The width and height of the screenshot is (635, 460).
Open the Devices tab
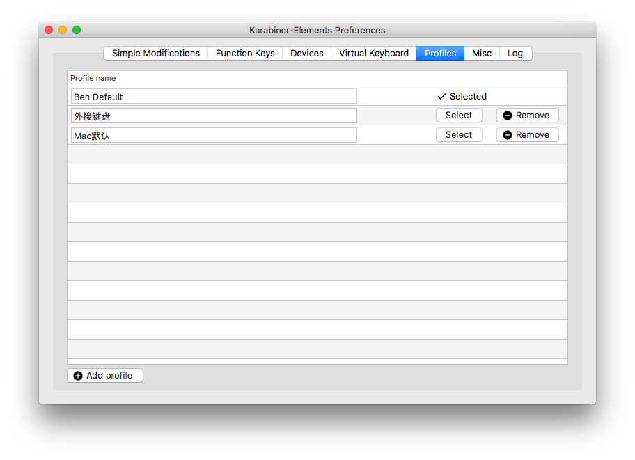point(306,54)
